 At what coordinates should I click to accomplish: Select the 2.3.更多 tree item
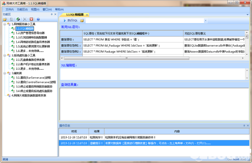click(30, 69)
